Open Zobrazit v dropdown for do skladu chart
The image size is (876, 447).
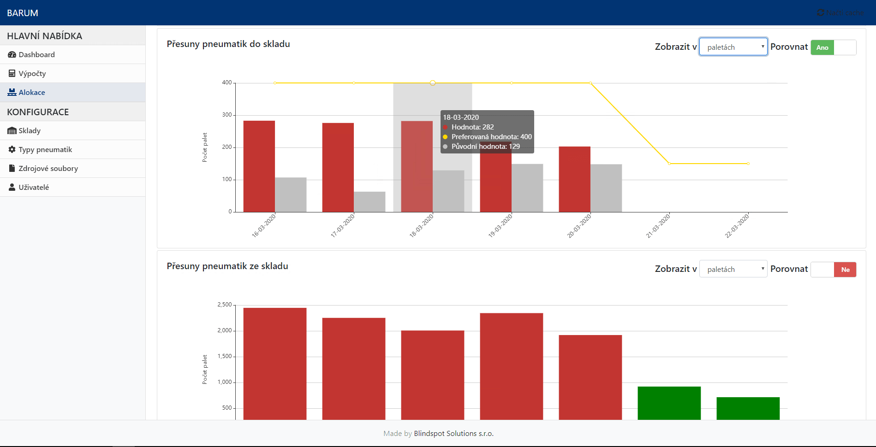pyautogui.click(x=733, y=47)
